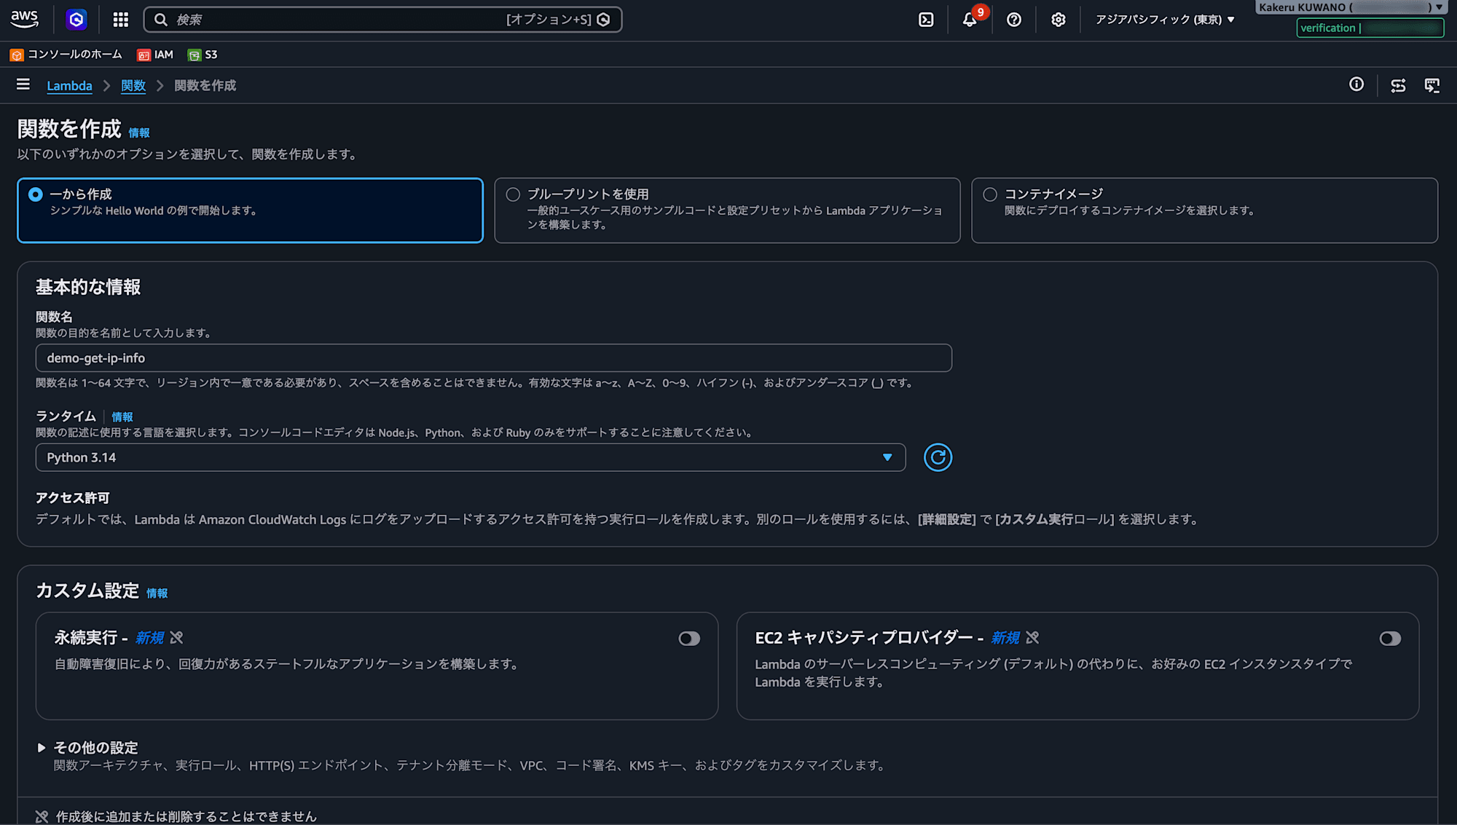Click the verification account badge

coord(1370,28)
